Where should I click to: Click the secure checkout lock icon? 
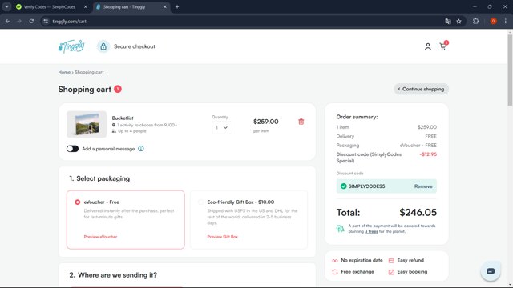click(103, 46)
